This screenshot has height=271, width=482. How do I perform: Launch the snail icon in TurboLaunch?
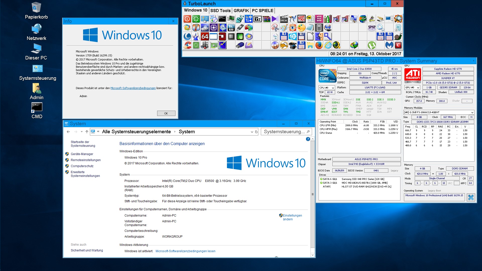tap(398, 36)
